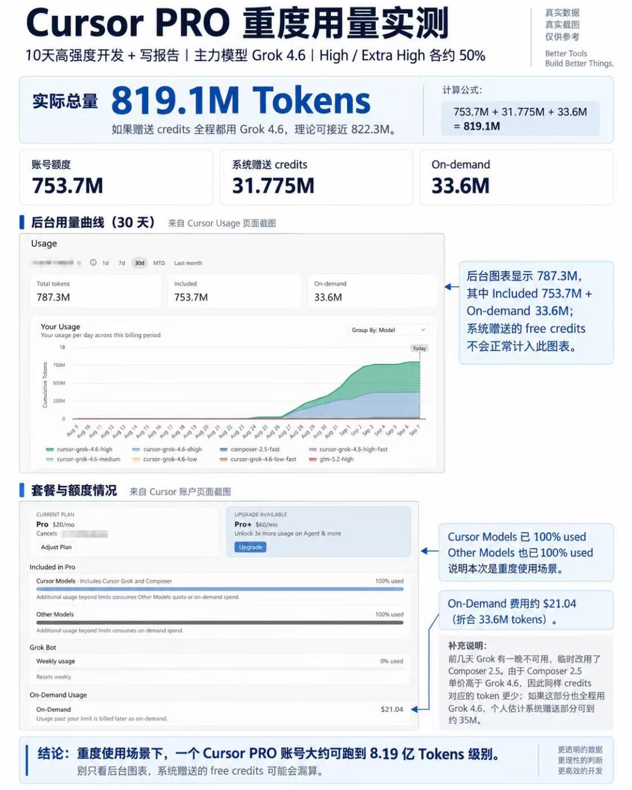Click the "Sep 7" axis label
The height and width of the screenshot is (790, 632).
point(414,431)
